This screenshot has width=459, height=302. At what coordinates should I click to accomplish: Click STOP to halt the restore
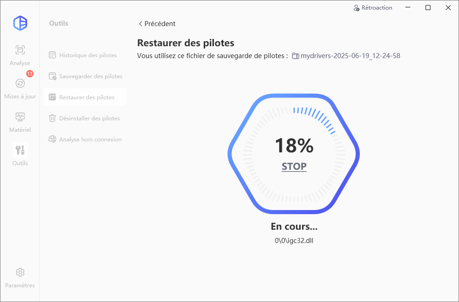coord(294,166)
